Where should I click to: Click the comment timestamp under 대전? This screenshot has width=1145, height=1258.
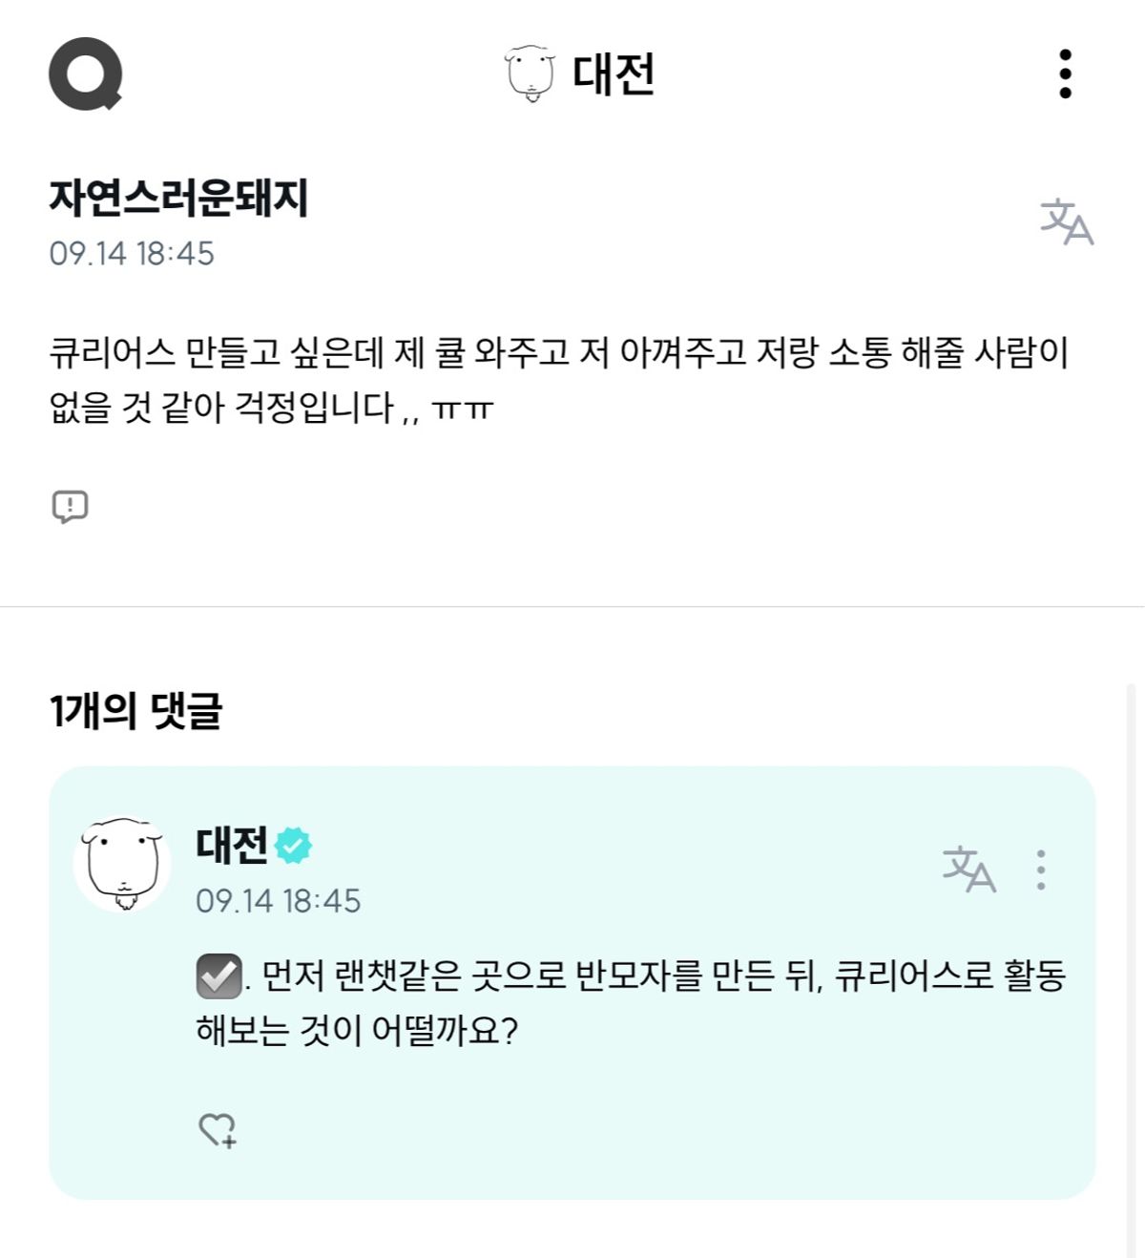pyautogui.click(x=279, y=901)
